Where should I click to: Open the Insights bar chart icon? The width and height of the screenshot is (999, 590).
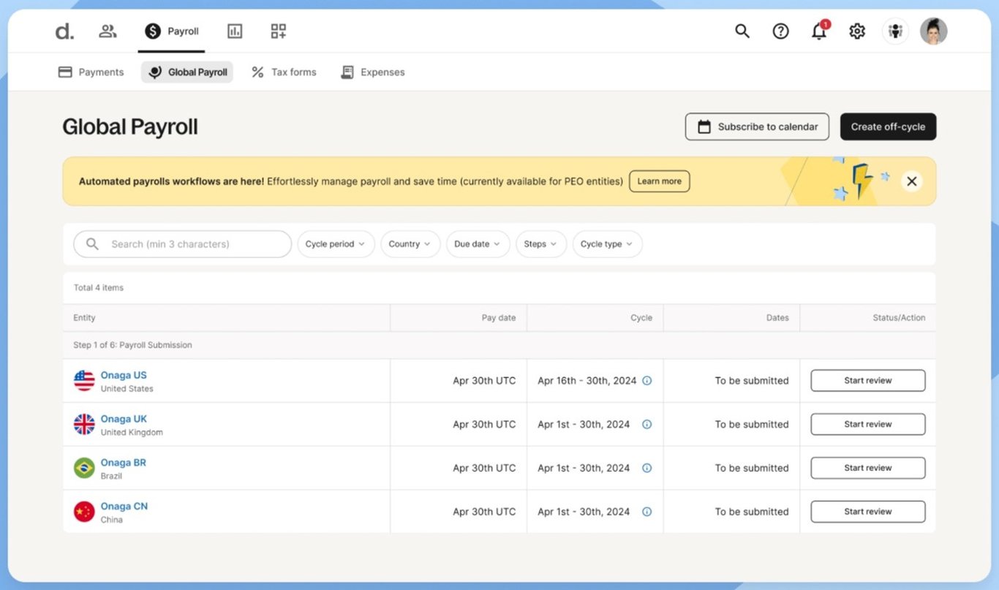(x=234, y=31)
